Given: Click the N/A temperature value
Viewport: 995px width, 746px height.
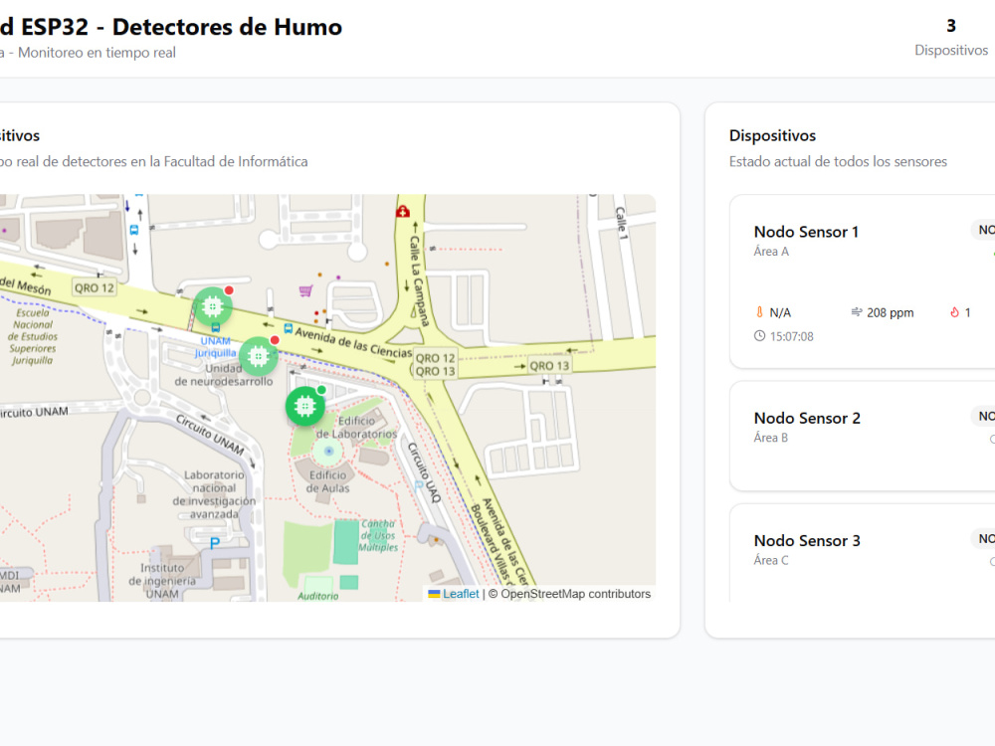Looking at the screenshot, I should [780, 312].
